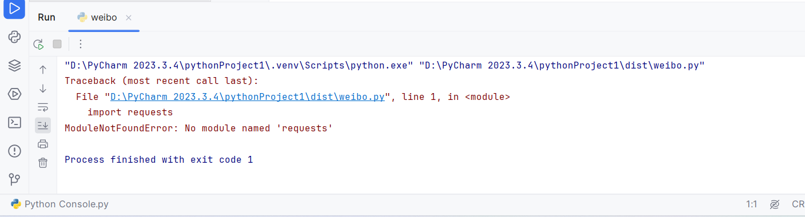Viewport: 805px width, 217px height.
Task: Switch to the weibo run tab
Action: point(97,17)
